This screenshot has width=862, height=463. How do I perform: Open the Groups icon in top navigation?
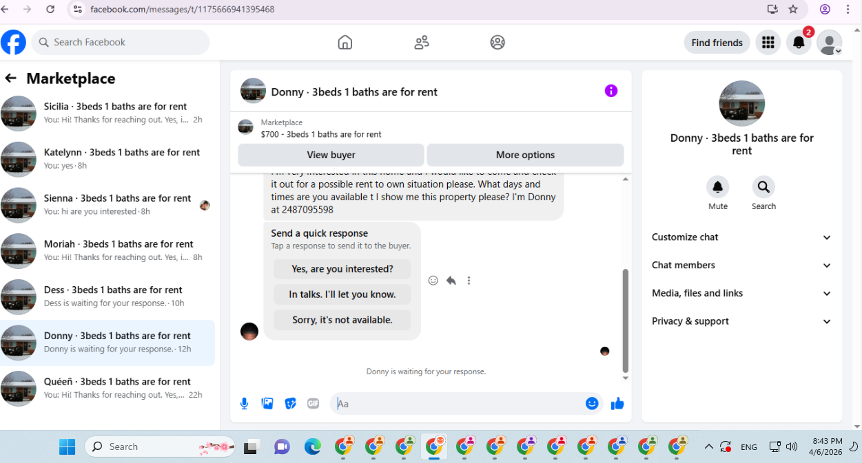pyautogui.click(x=497, y=43)
